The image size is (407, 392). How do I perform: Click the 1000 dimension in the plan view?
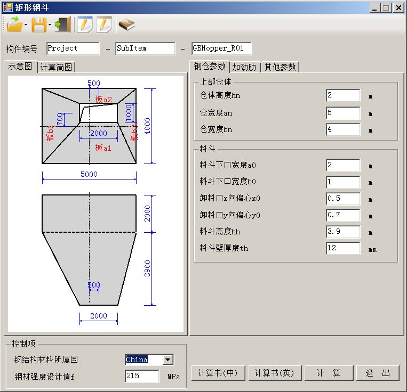(129, 113)
